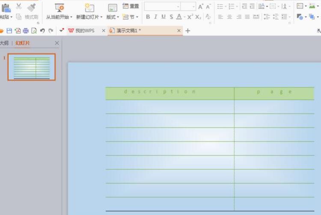Click the Undo arrow icon
Viewport: 321px width, 215px height.
[42, 31]
